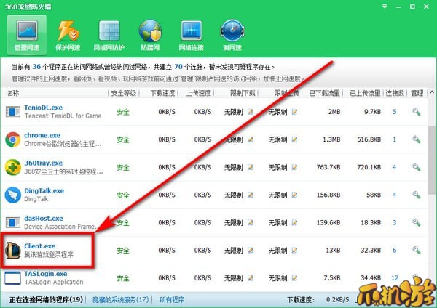Click the scrollbar up arrow
The image size is (437, 308).
click(x=432, y=92)
